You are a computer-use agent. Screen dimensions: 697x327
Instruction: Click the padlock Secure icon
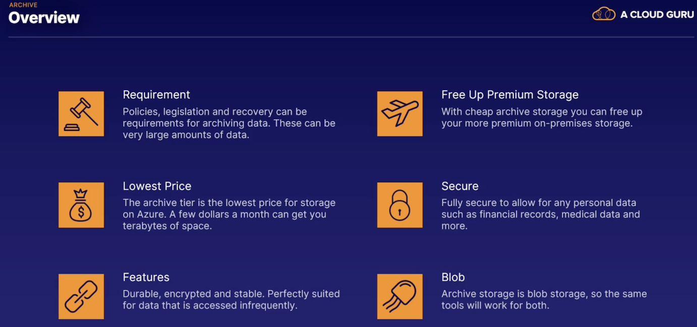coord(400,205)
